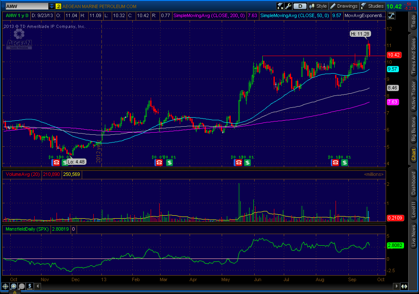Switch to the Active Trader side tab

pos(413,95)
